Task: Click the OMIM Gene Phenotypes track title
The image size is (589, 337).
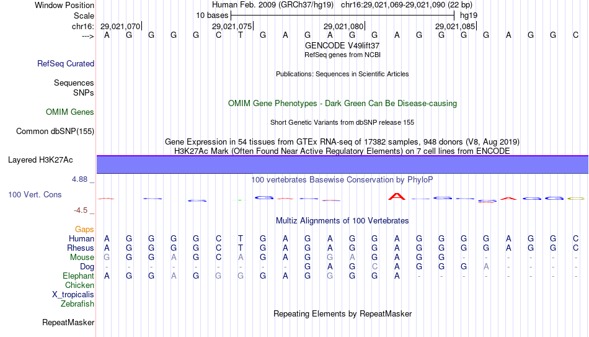Action: click(x=342, y=104)
